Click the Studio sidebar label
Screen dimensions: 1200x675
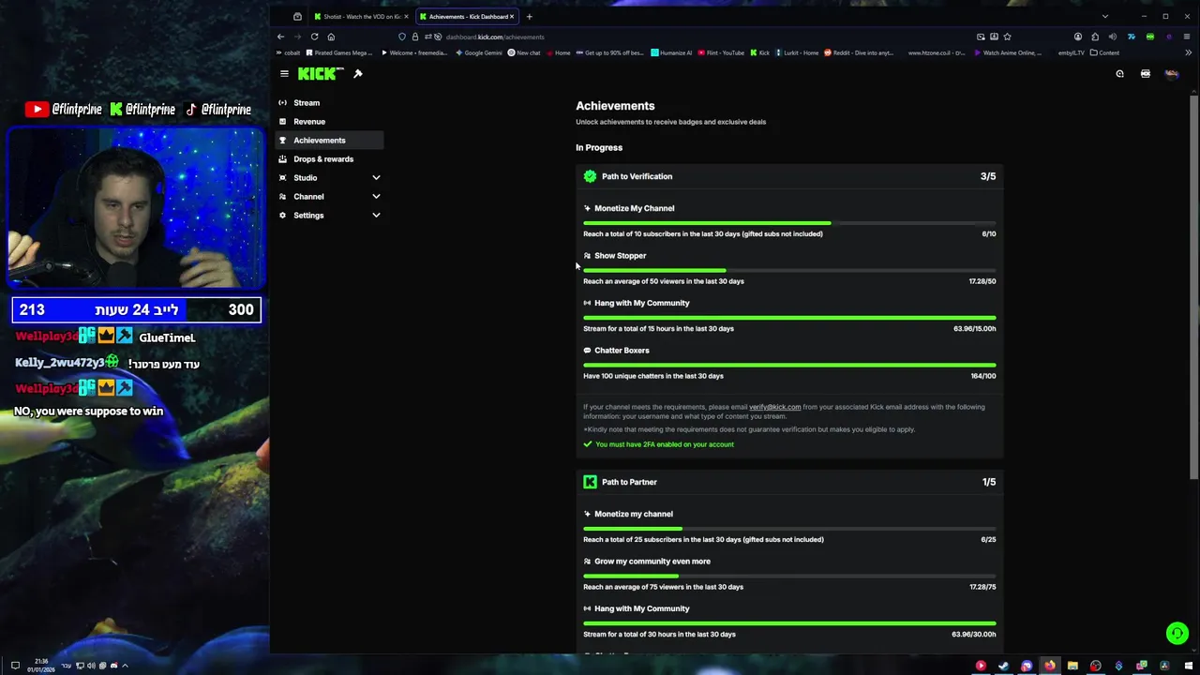(305, 178)
